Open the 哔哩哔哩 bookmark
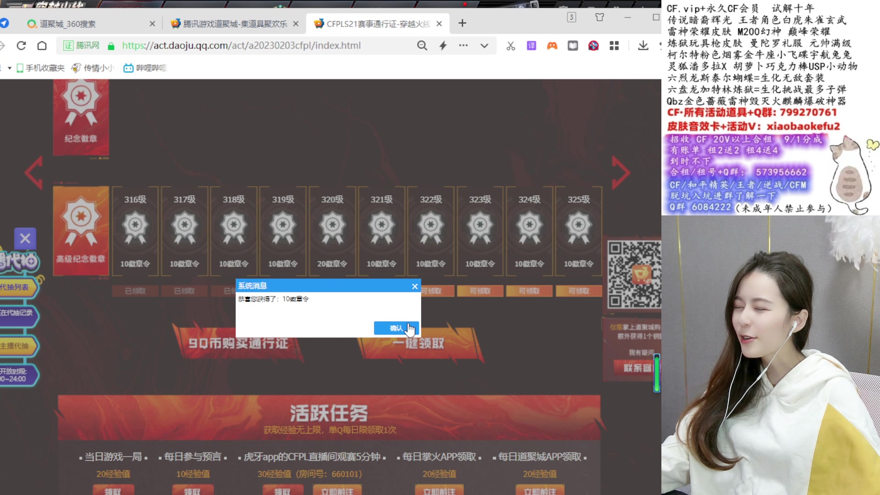This screenshot has height=495, width=880. coord(145,68)
